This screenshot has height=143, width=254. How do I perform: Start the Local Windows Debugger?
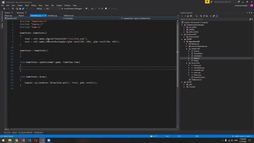click(71, 9)
